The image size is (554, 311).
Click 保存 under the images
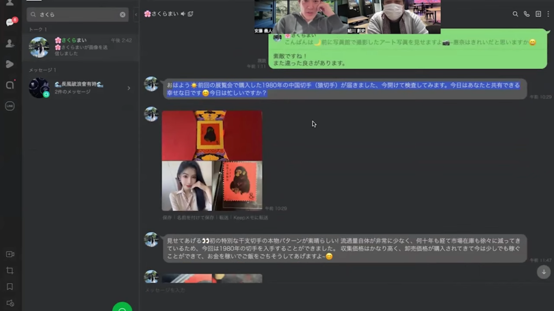(x=167, y=218)
